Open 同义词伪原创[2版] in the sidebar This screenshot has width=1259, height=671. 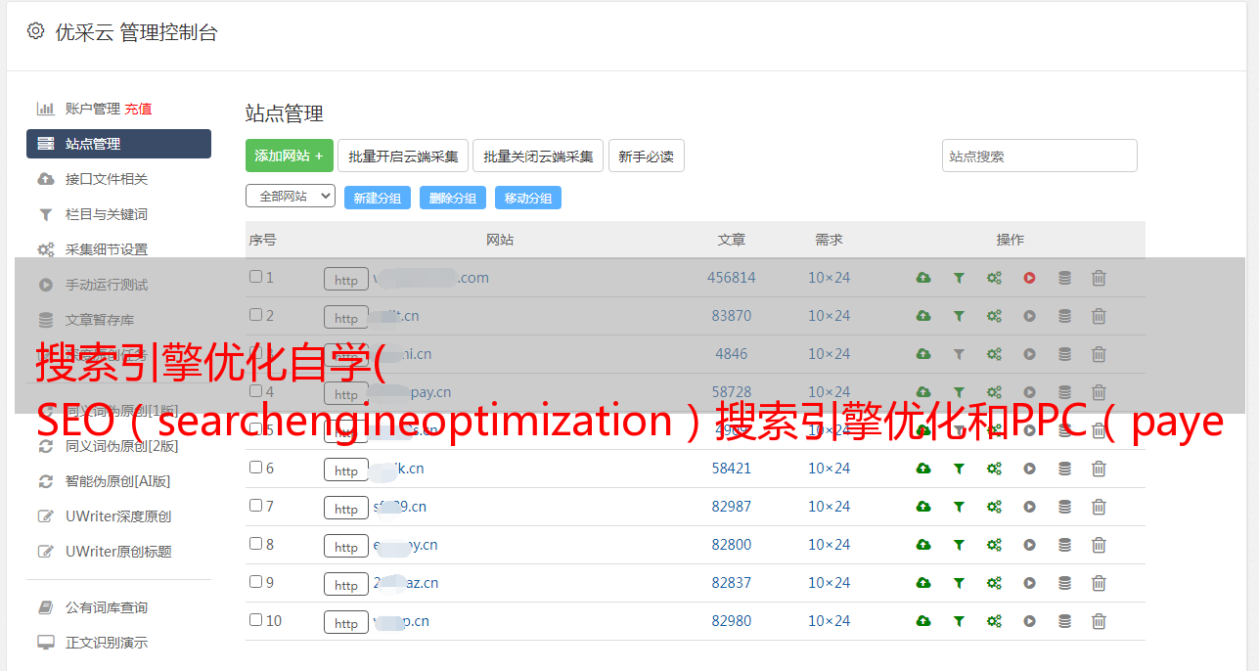tap(121, 446)
